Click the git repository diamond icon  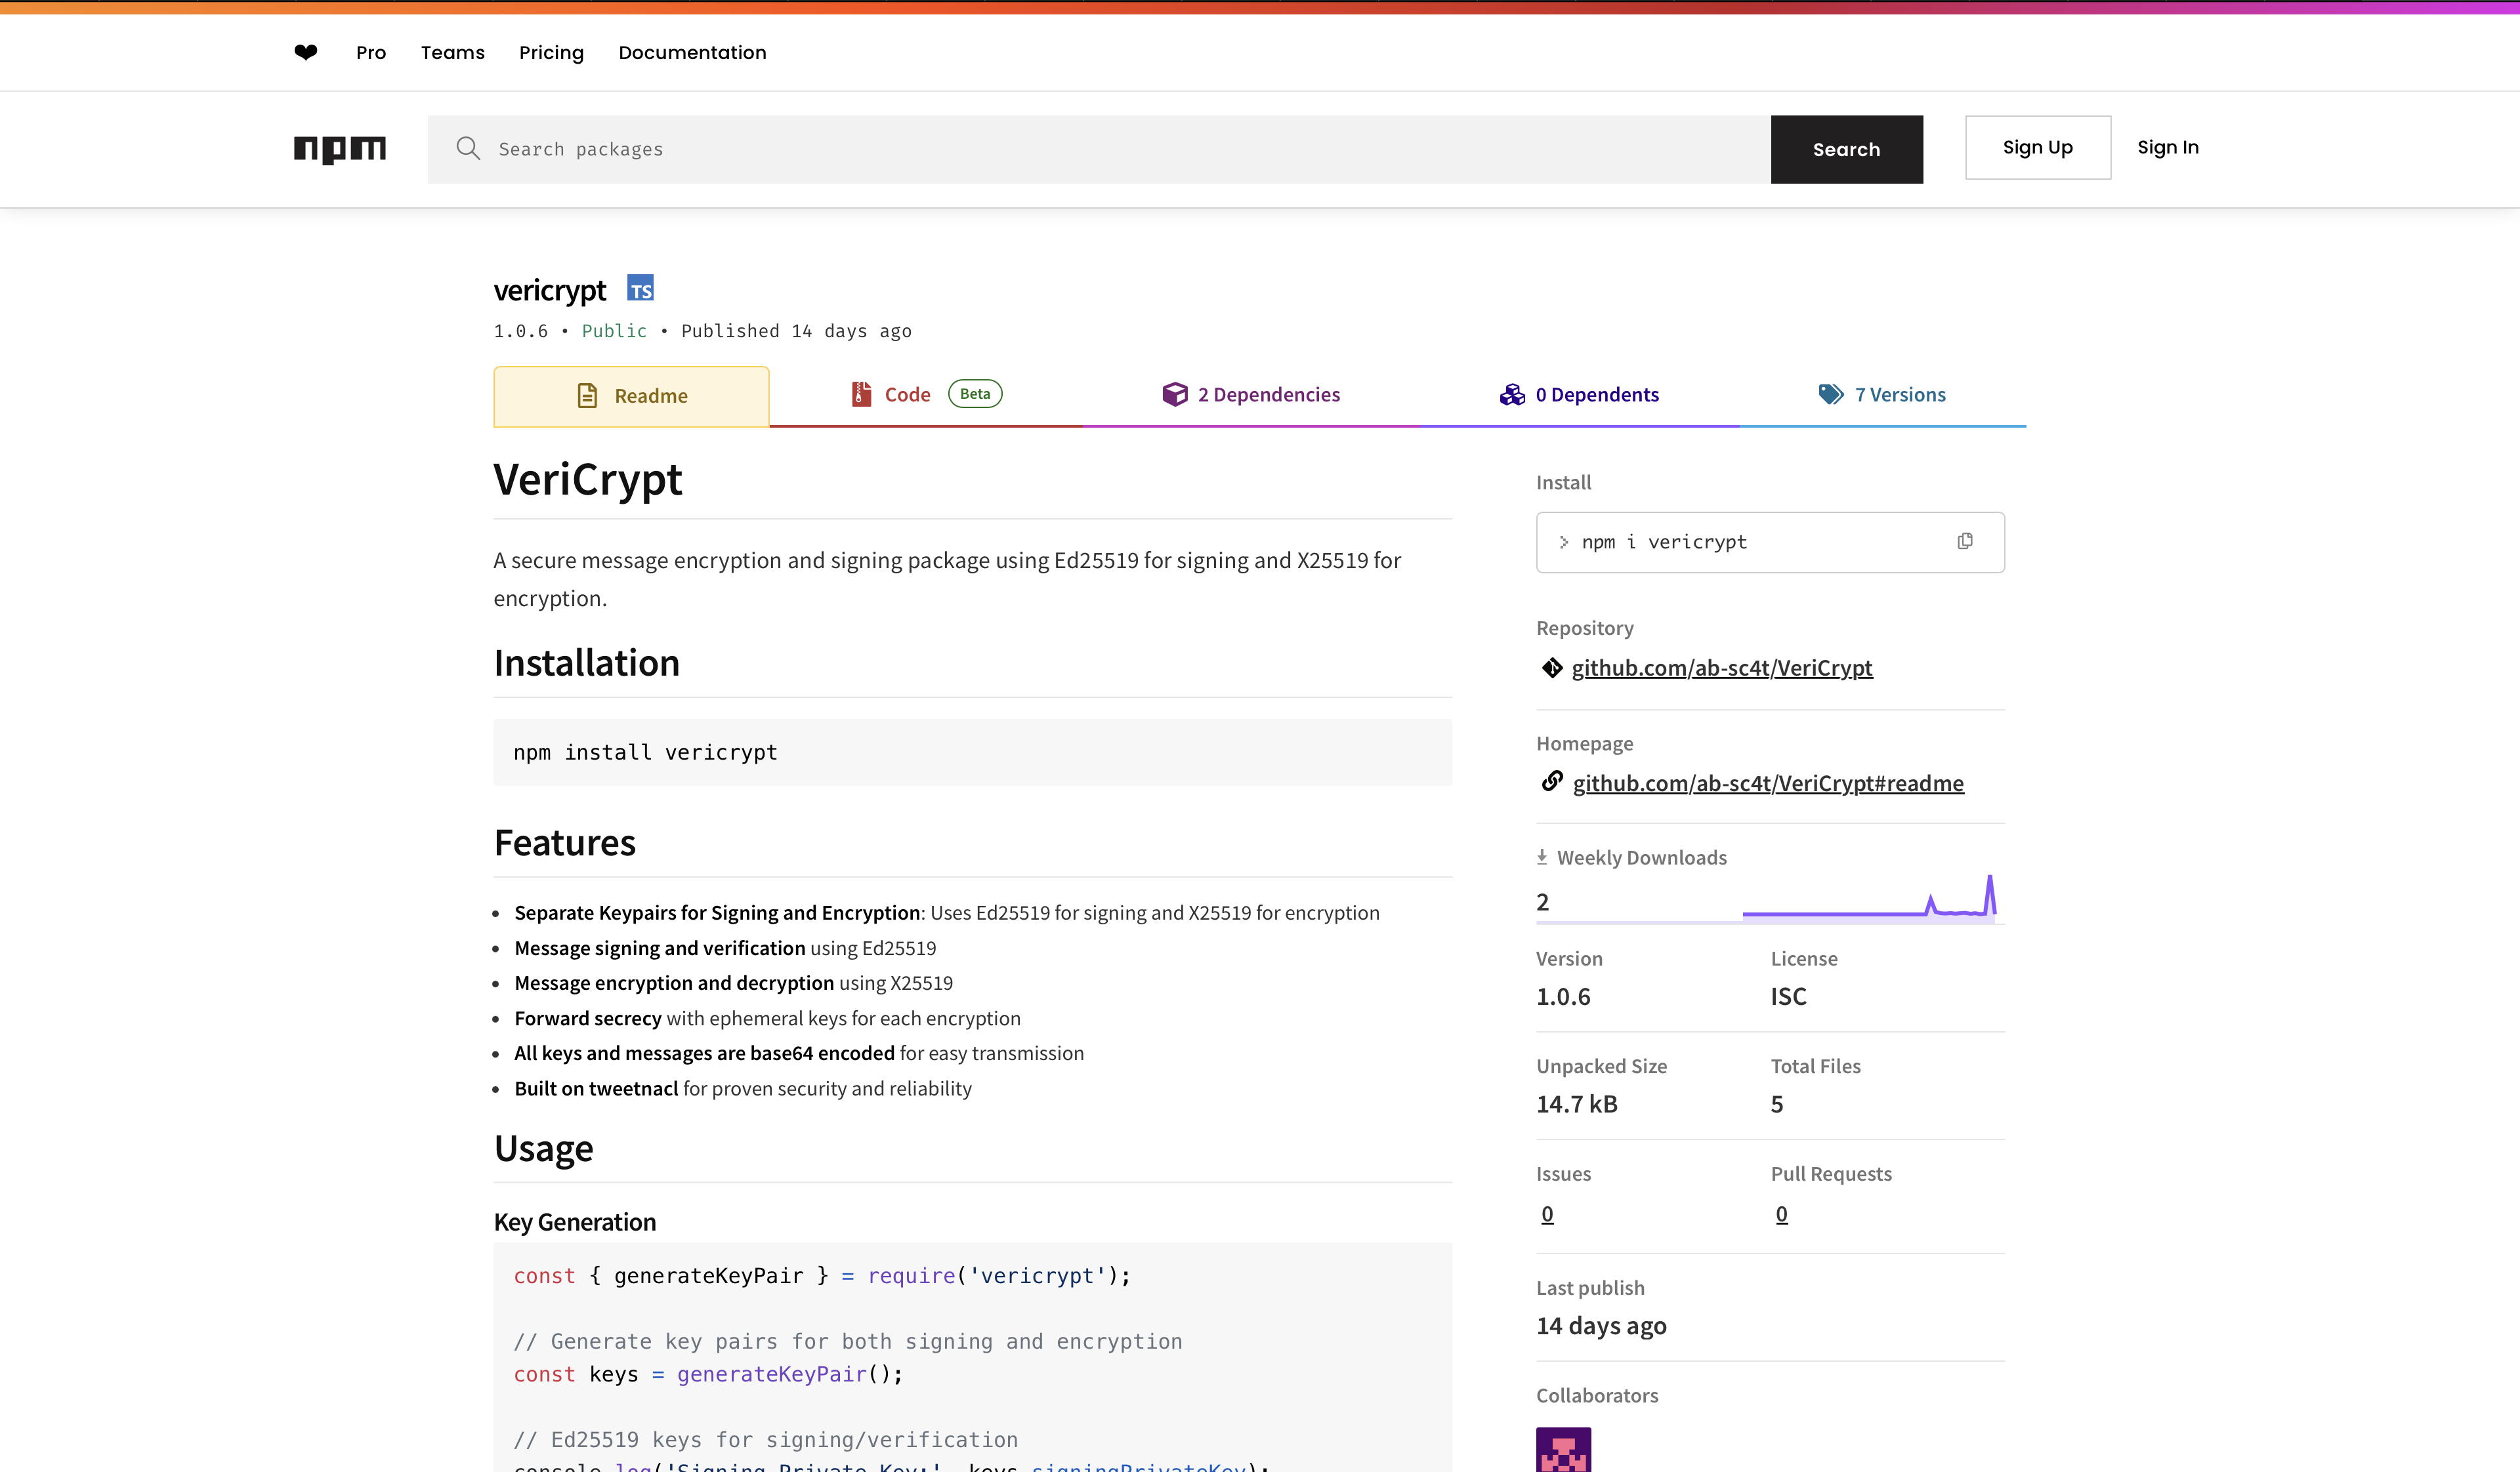(x=1552, y=668)
